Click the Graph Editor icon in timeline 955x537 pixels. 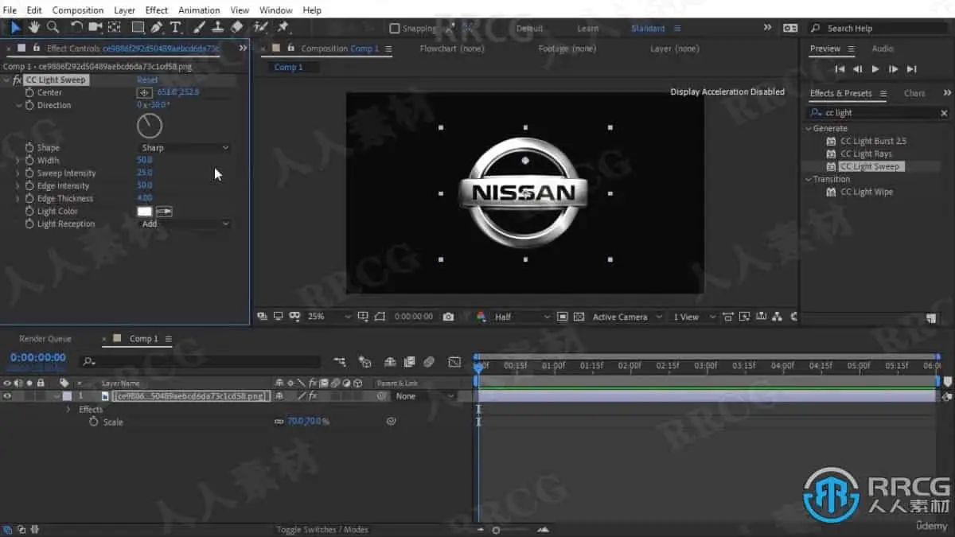(454, 362)
